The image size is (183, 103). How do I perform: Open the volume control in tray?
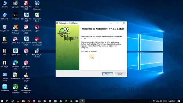[161, 101]
